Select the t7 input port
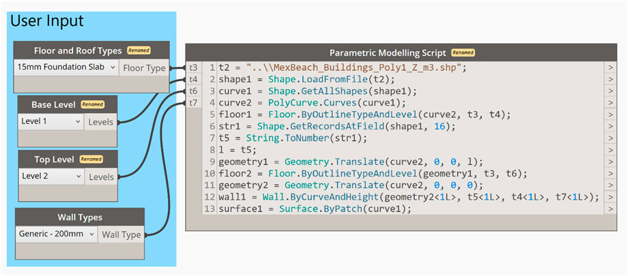628x276 pixels. (194, 102)
